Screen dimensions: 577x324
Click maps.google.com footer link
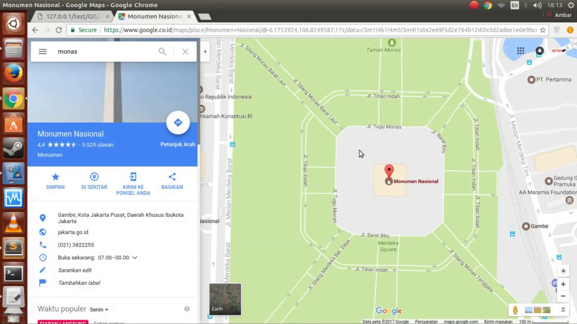tap(461, 321)
